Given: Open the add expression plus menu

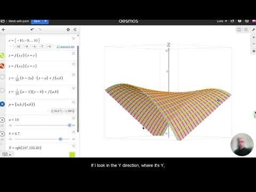Looking at the screenshot, I should tap(3, 30).
